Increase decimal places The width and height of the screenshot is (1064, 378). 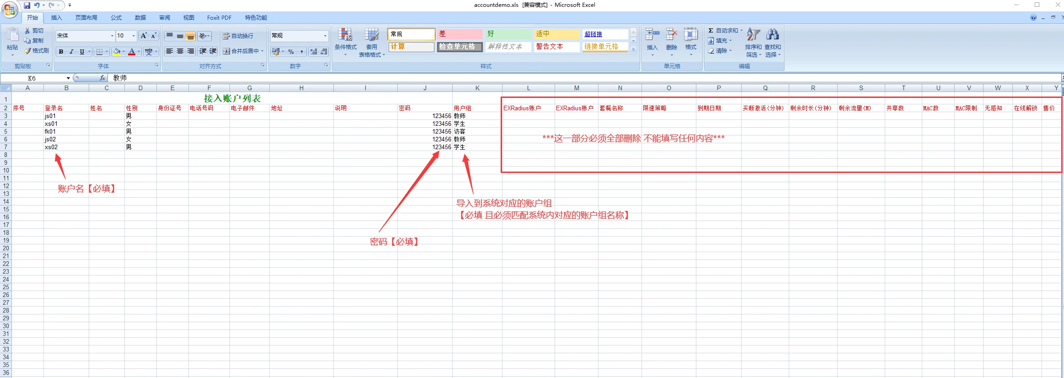[x=314, y=52]
